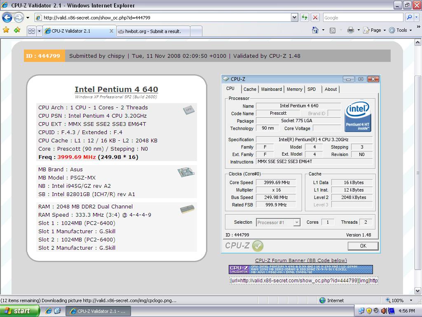Click the Print icon
Screen dimensions: 422x317
[x=350, y=30]
